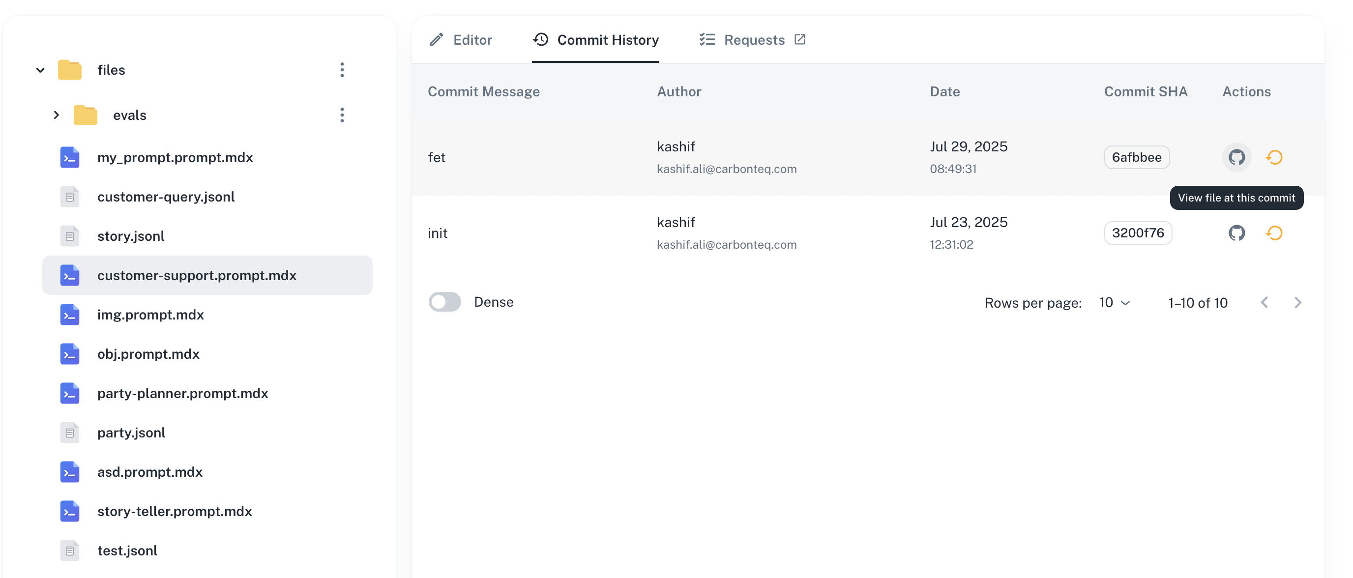Open the Rows per page dropdown

(1114, 302)
